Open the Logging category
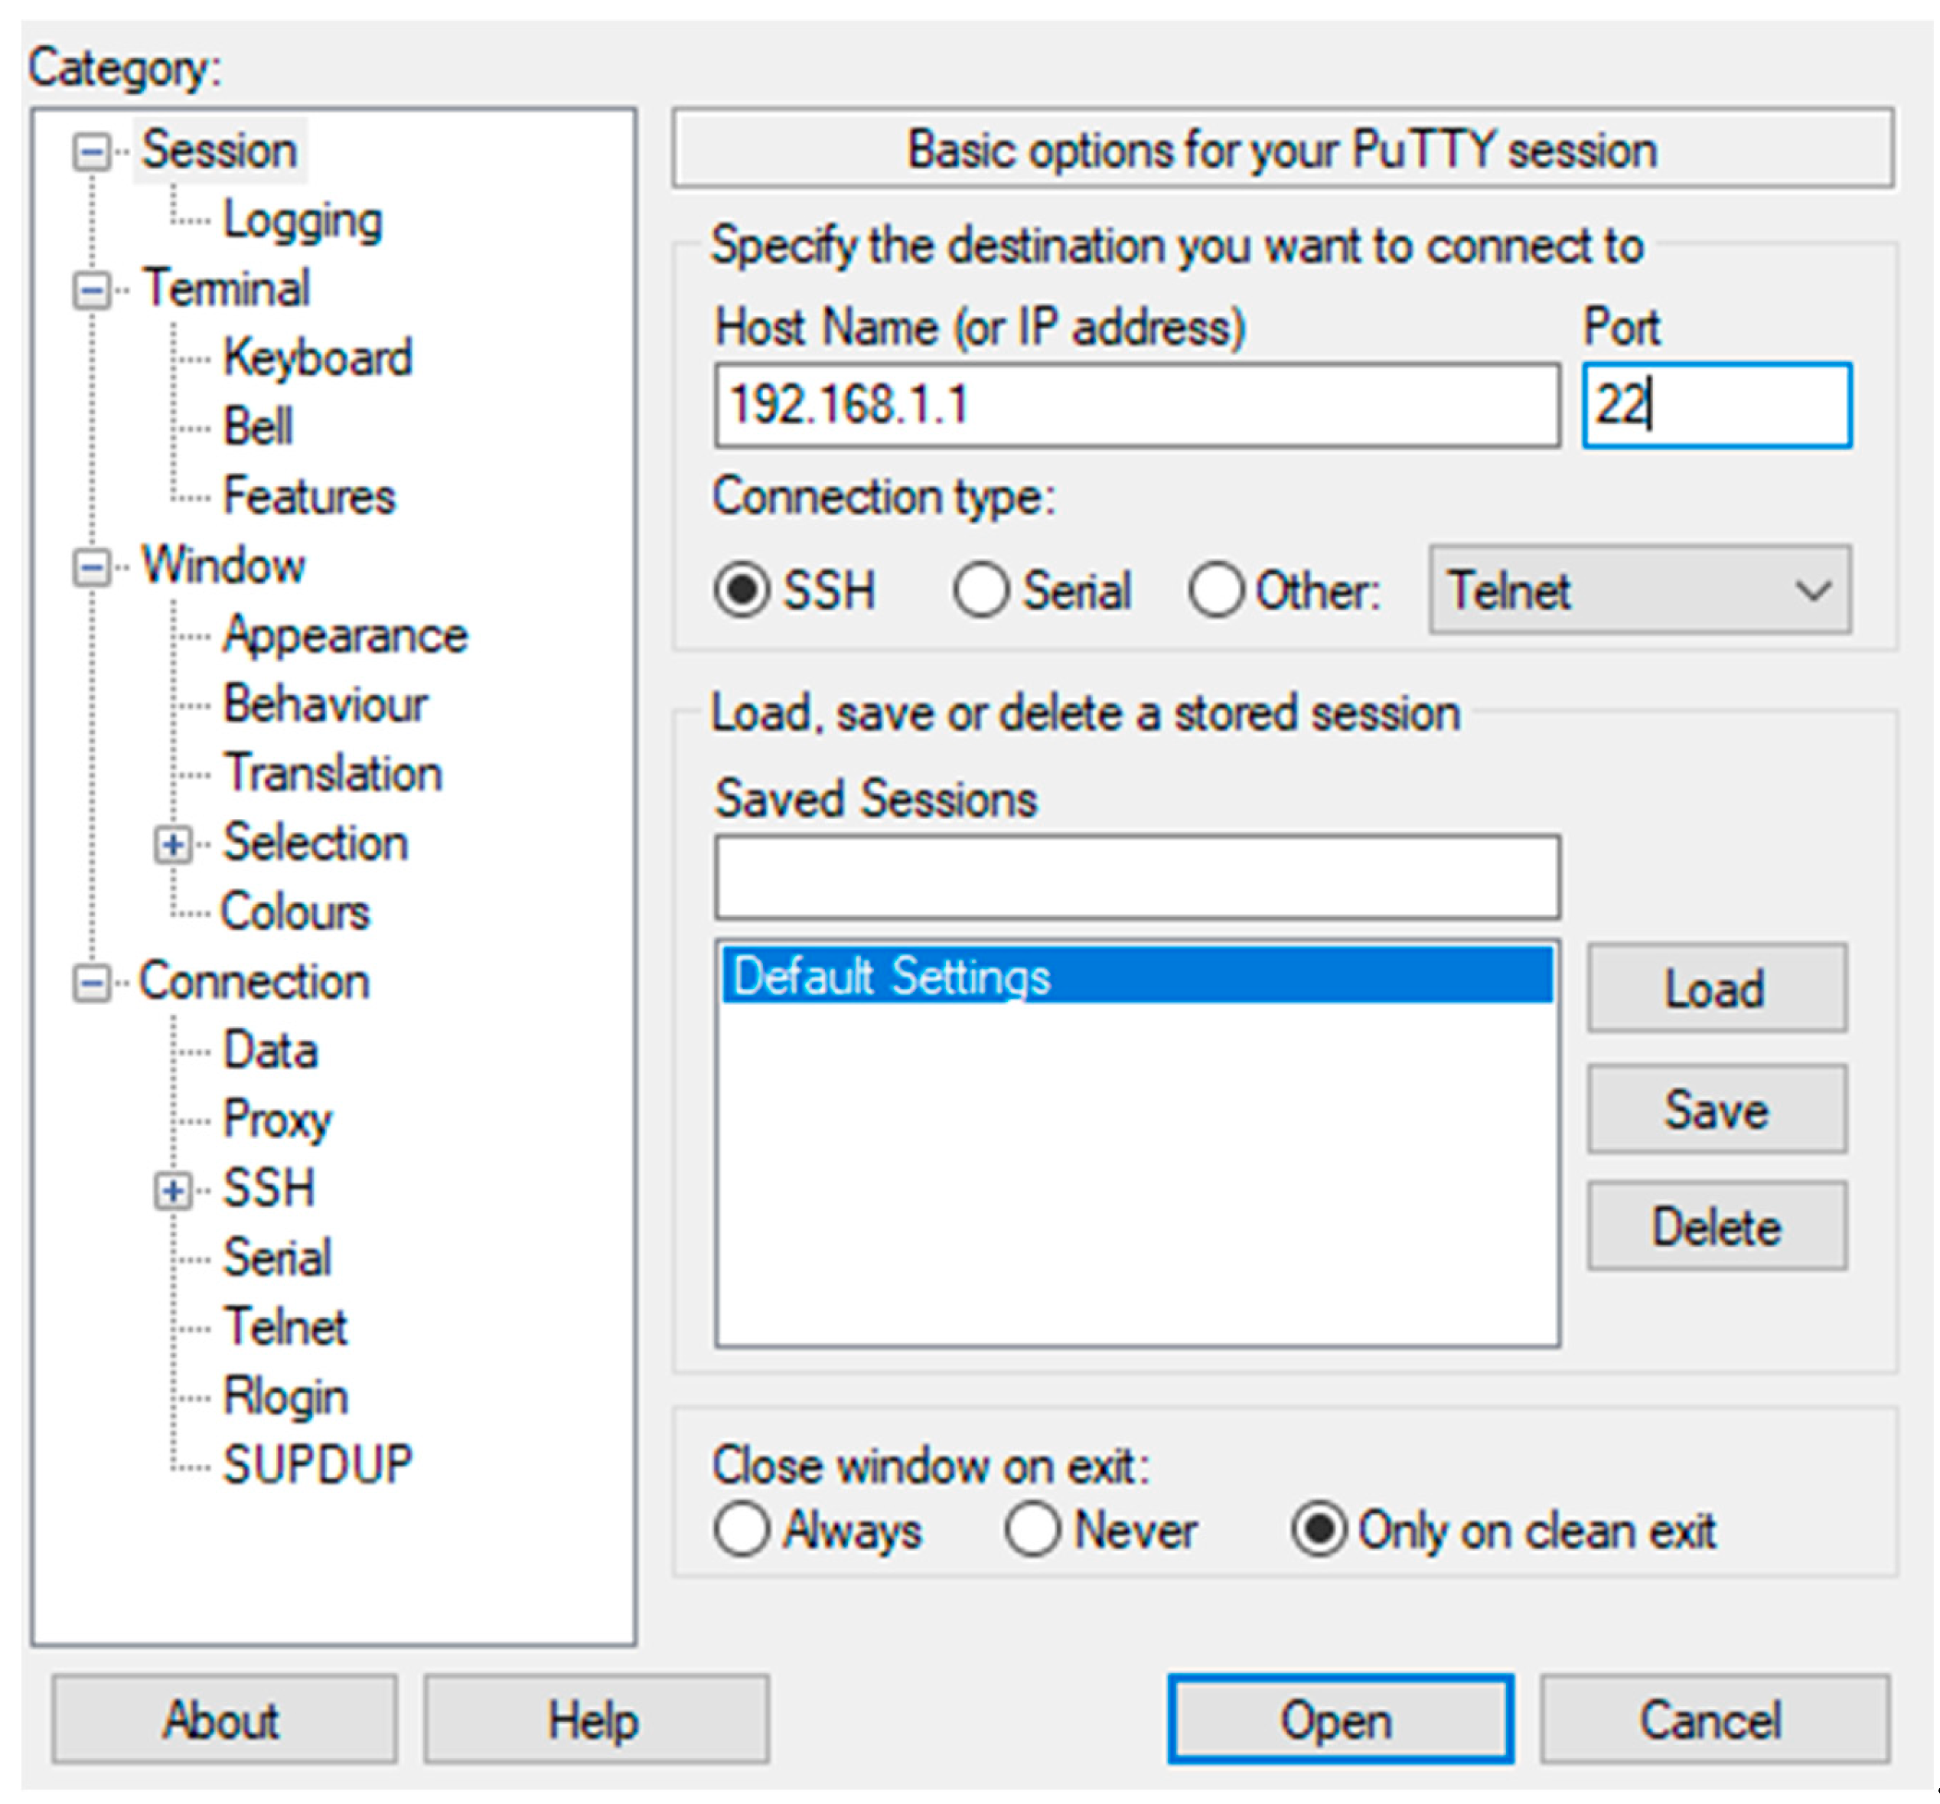1940x1804 pixels. (x=302, y=220)
